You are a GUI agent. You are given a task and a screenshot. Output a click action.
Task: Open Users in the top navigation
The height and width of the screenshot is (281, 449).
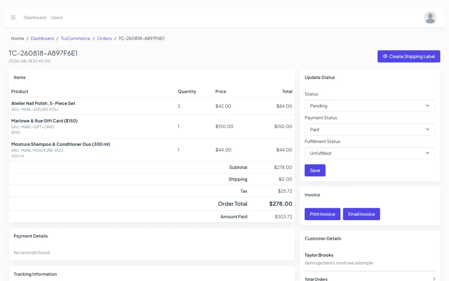57,18
